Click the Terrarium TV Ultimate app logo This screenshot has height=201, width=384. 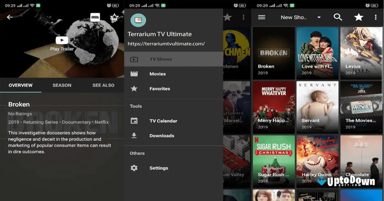138,20
